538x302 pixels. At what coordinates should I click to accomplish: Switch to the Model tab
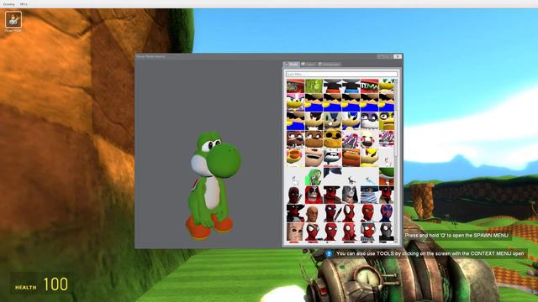pos(291,64)
